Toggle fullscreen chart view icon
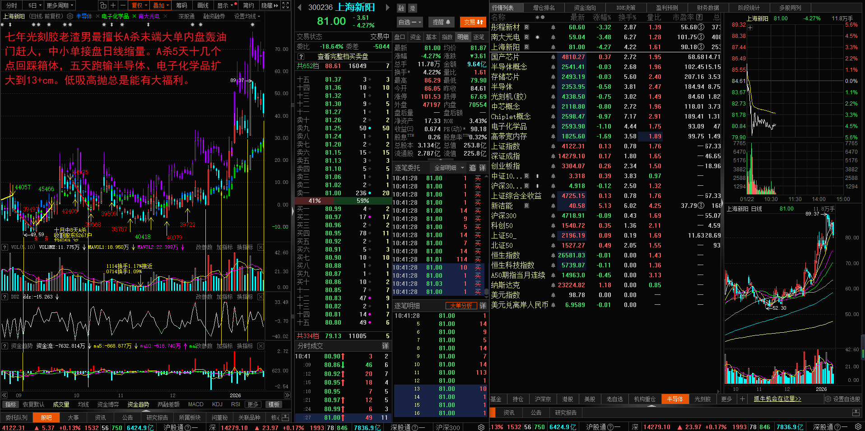The height and width of the screenshot is (431, 865). pos(285,5)
